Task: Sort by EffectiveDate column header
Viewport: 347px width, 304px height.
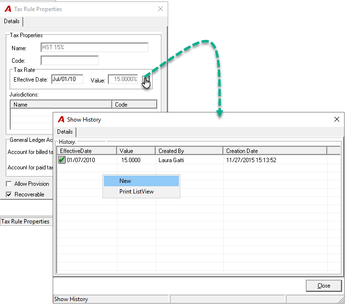Action: pos(87,151)
